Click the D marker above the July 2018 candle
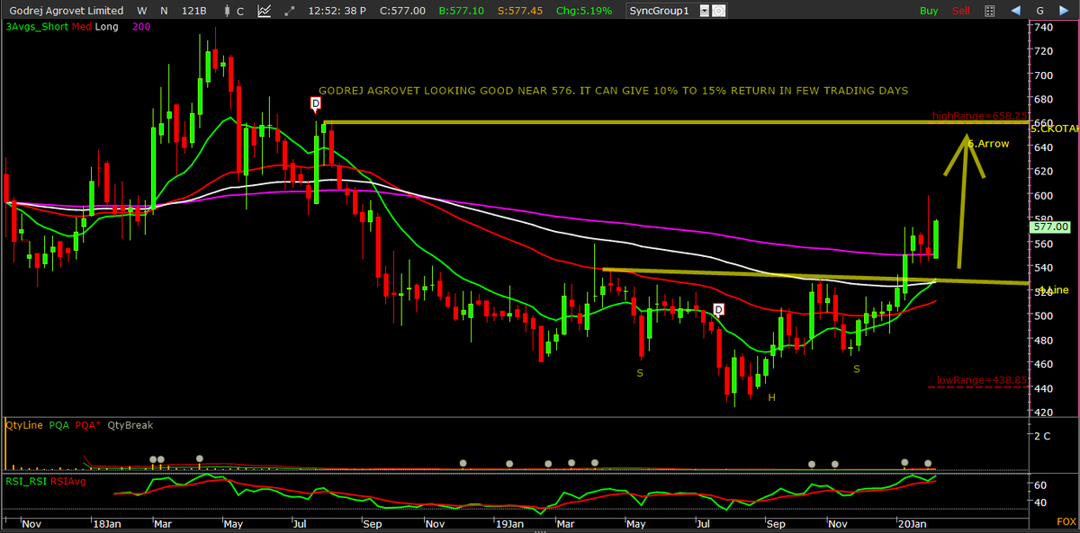Image resolution: width=1080 pixels, height=533 pixels. click(315, 104)
